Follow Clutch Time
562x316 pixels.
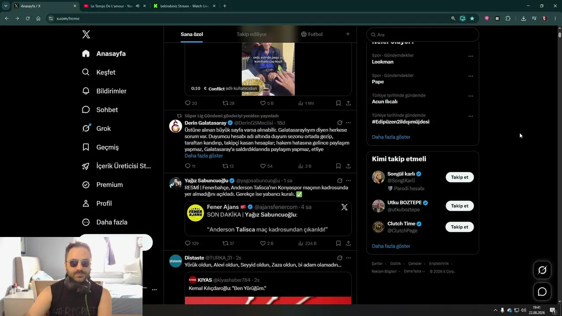pos(460,227)
